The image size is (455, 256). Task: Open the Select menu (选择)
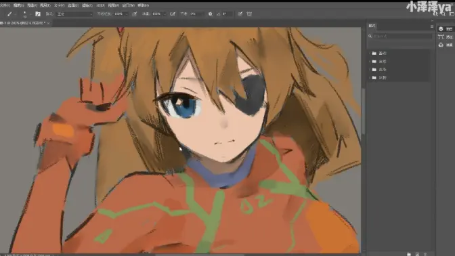coord(73,5)
